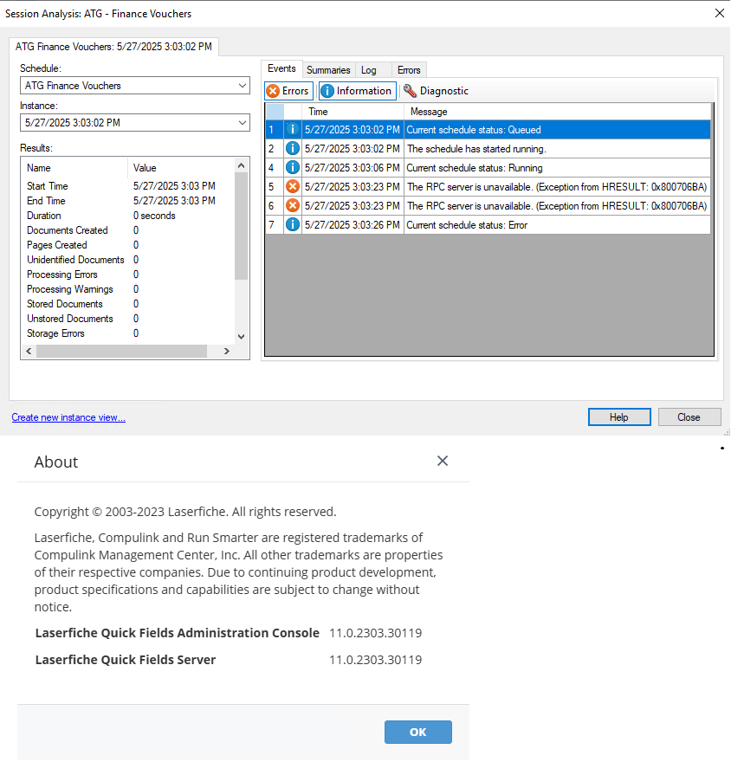Toggle the Errors filter button
This screenshot has height=762, width=731.
pos(288,91)
